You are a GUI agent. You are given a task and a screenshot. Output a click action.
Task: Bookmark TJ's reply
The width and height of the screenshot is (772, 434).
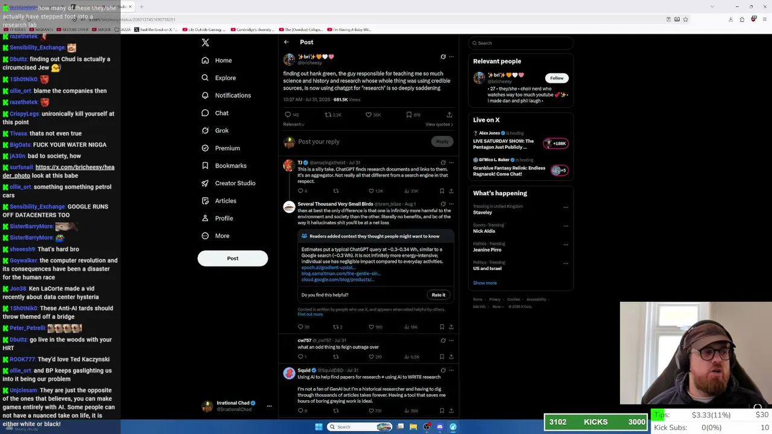pyautogui.click(x=442, y=191)
